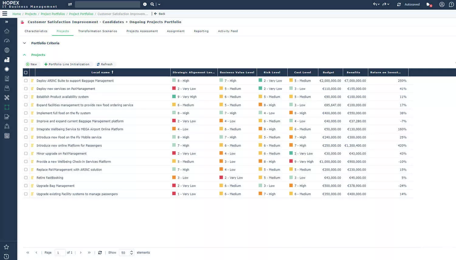Click the top search input field
The width and height of the screenshot is (456, 260).
(x=107, y=4)
